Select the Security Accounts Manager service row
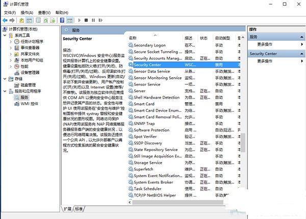Viewport: 306px width, 219px height. click(184, 58)
